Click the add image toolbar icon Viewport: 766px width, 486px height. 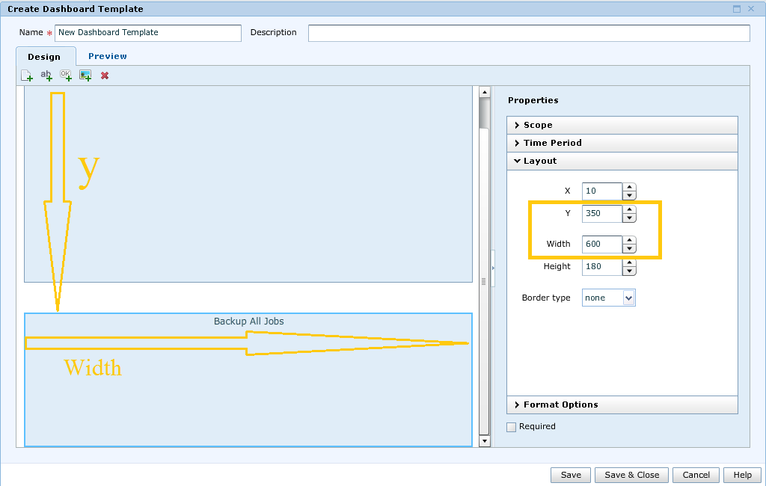pyautogui.click(x=85, y=76)
